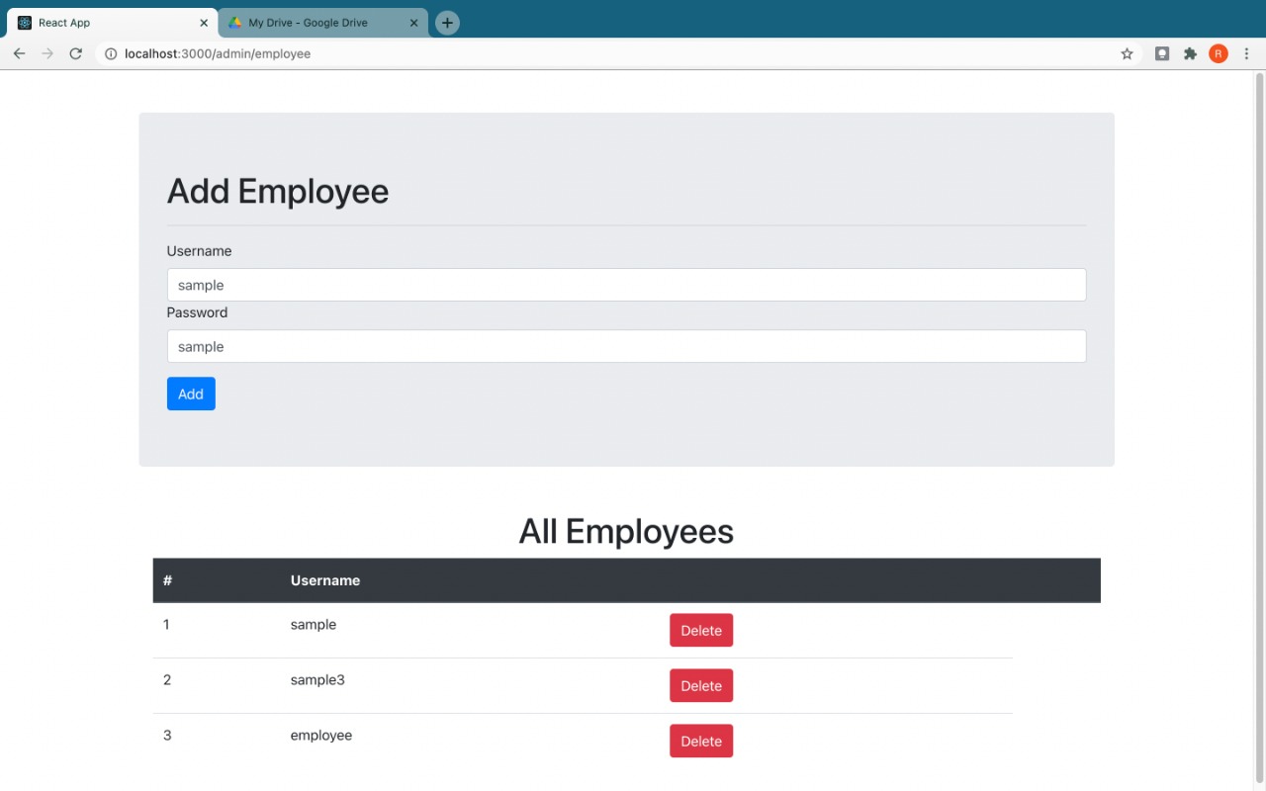The width and height of the screenshot is (1266, 791).
Task: Bookmark this page with star icon
Action: click(1127, 53)
